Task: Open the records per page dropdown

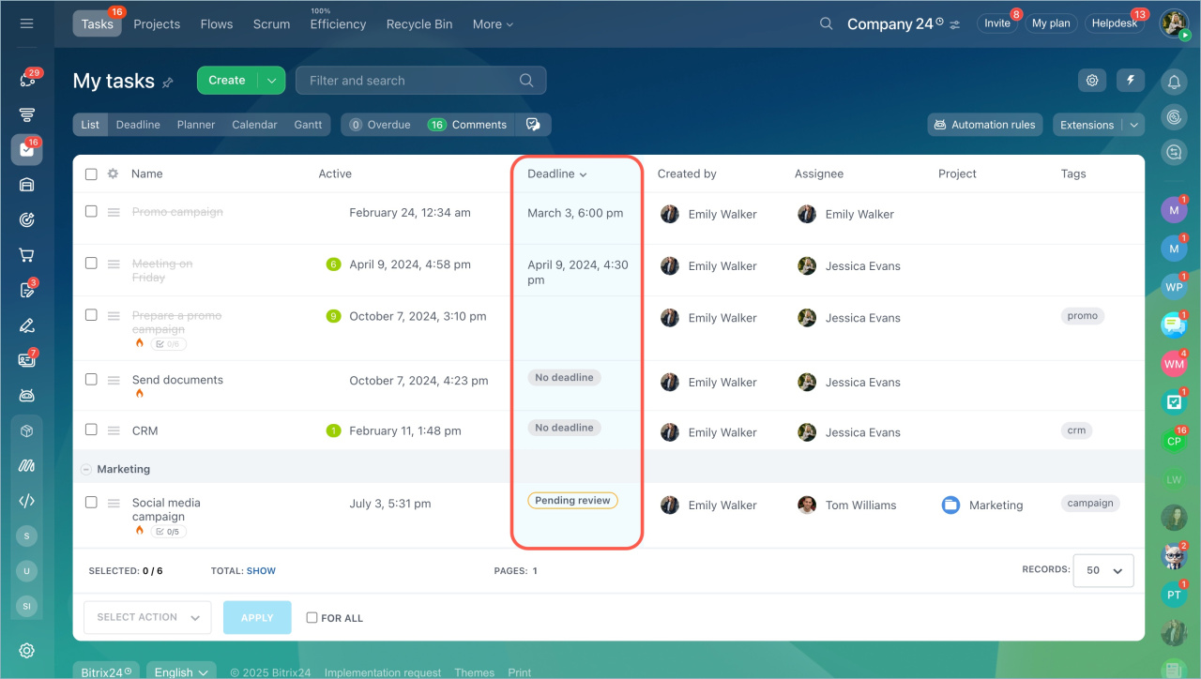Action: 1102,570
